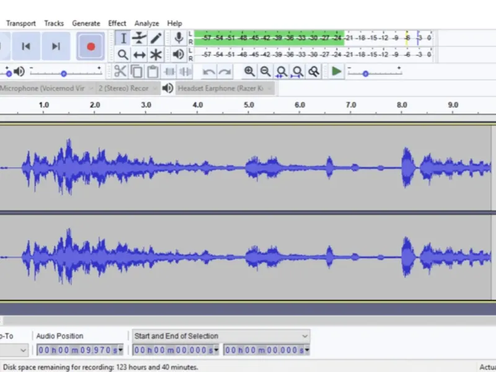
Task: Fit selection to width
Action: click(x=281, y=72)
